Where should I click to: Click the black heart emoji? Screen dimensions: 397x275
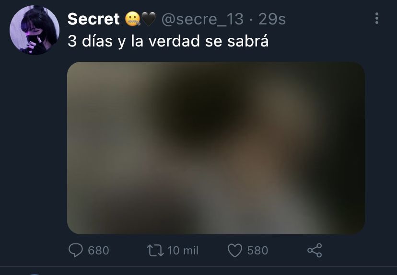click(149, 19)
